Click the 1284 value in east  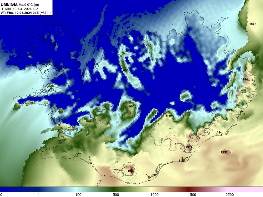(x=244, y=79)
